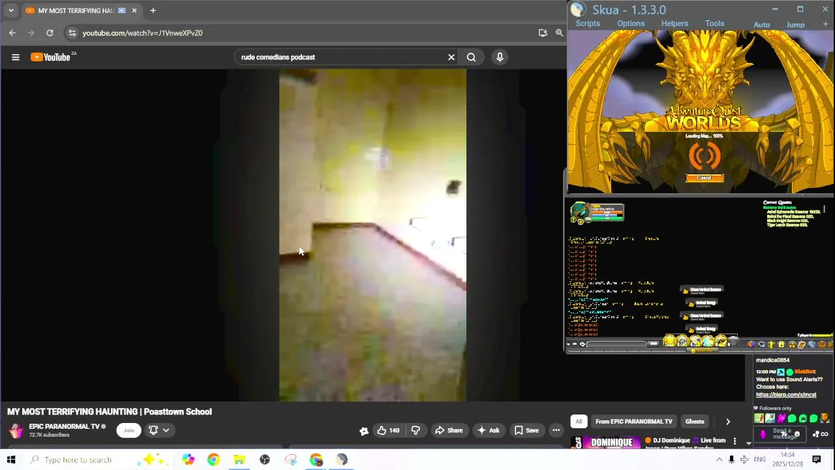Click the thanks/clip icon beside the like button

[364, 430]
